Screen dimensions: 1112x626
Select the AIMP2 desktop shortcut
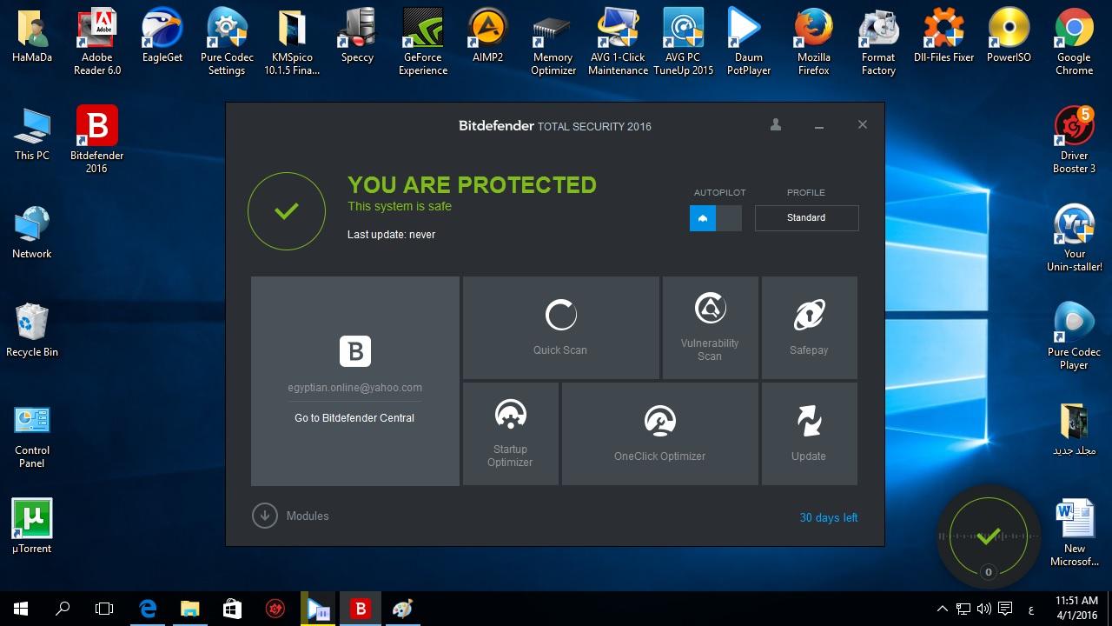(x=487, y=37)
